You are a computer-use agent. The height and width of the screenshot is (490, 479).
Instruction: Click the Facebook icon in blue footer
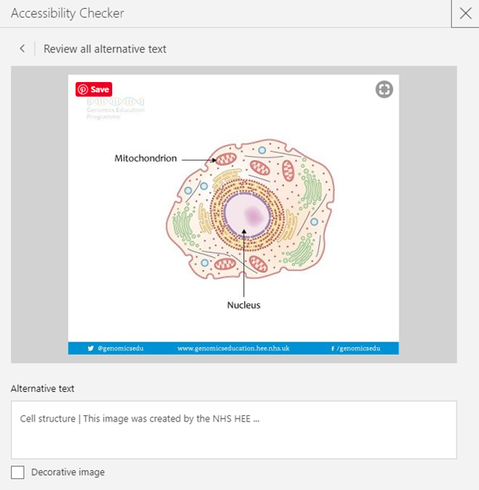(x=332, y=348)
